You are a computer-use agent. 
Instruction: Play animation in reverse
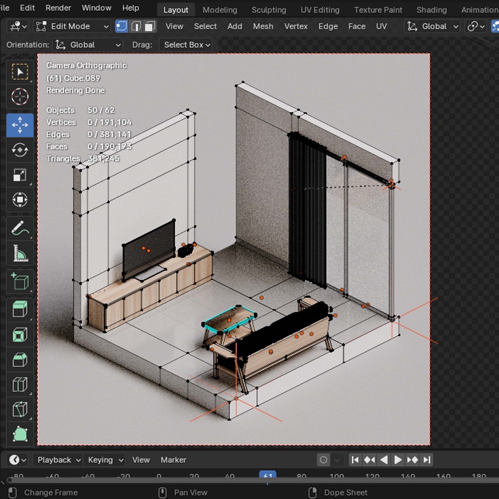(x=384, y=460)
